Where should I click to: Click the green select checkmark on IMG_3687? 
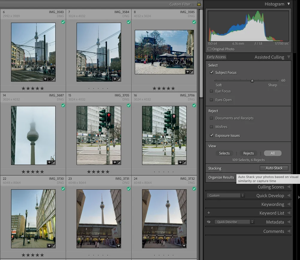[x=63, y=105]
